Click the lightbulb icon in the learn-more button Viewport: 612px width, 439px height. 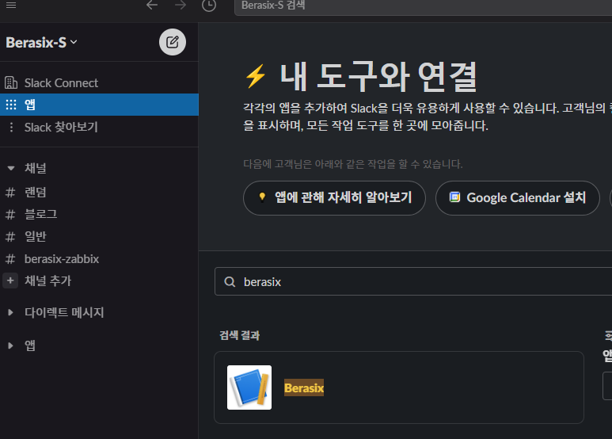pyautogui.click(x=262, y=197)
